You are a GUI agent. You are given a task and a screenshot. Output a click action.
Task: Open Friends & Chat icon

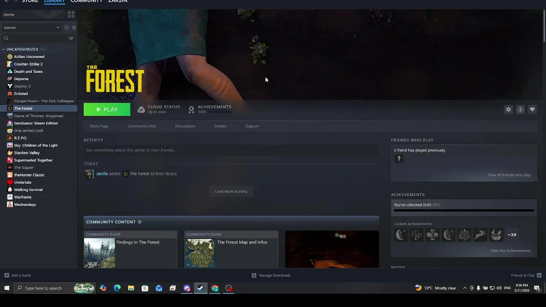coord(539,275)
